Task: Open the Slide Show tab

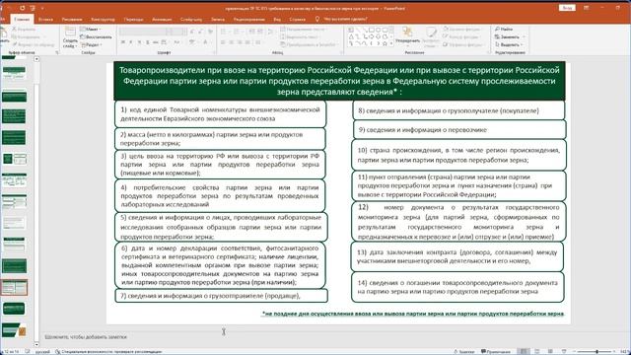Action: pos(191,19)
